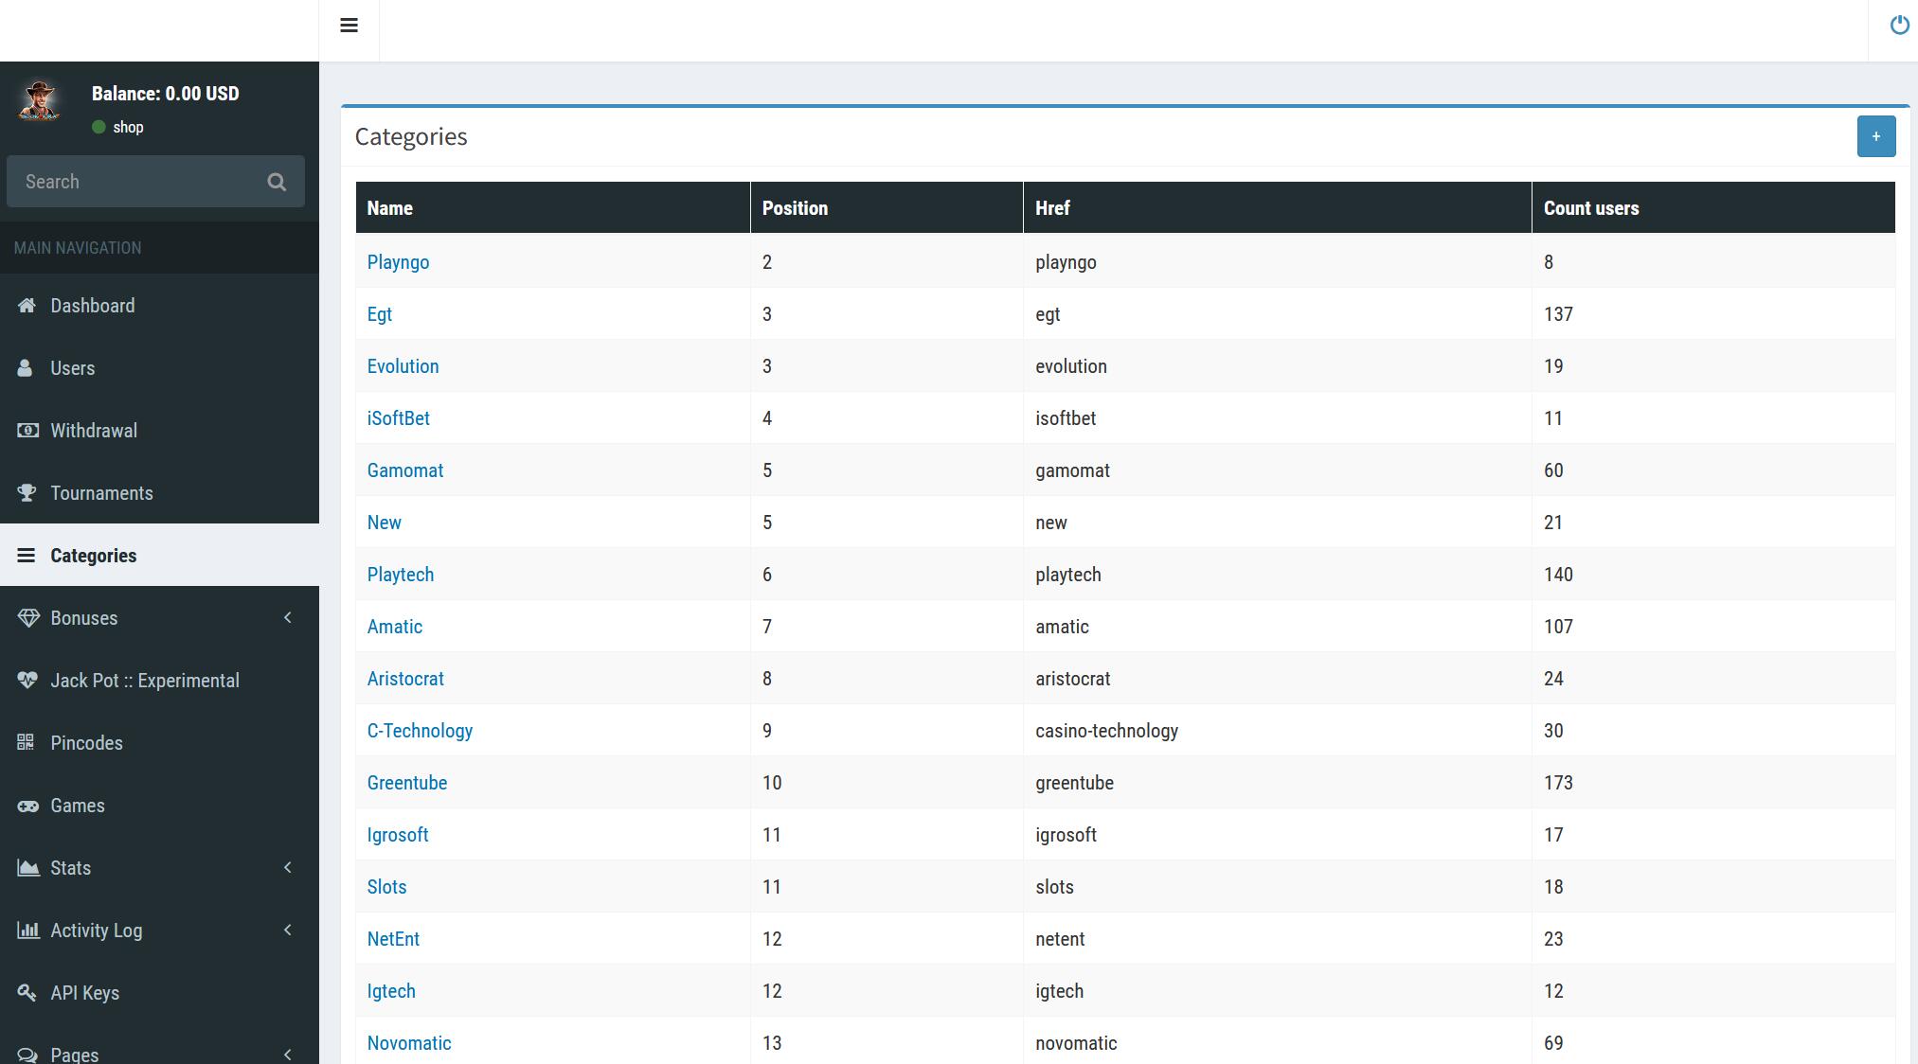Click the Balance: 0.00 USD text
This screenshot has height=1064, width=1918.
(x=166, y=94)
